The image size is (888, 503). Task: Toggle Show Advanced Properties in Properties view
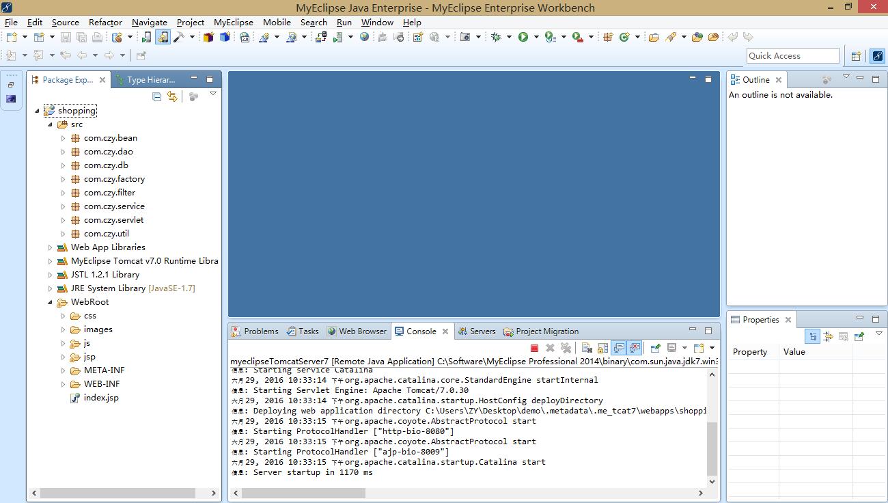click(x=828, y=336)
